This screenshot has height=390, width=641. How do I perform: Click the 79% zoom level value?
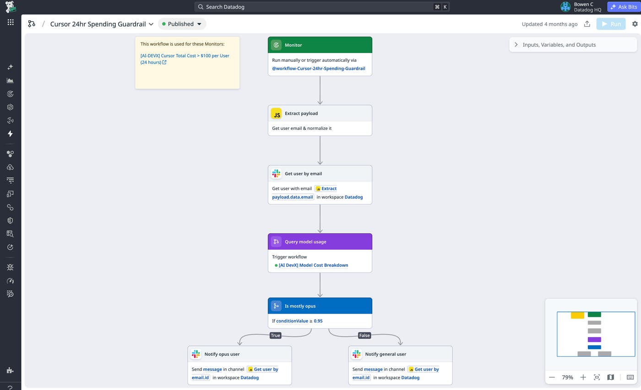567,377
